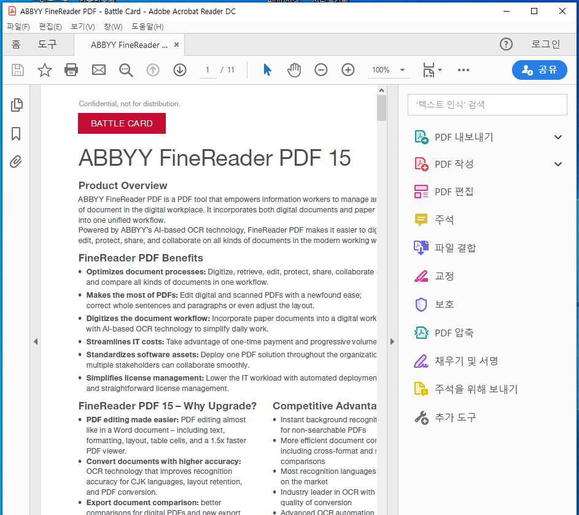
Task: Switch to 도구 tab
Action: point(47,44)
